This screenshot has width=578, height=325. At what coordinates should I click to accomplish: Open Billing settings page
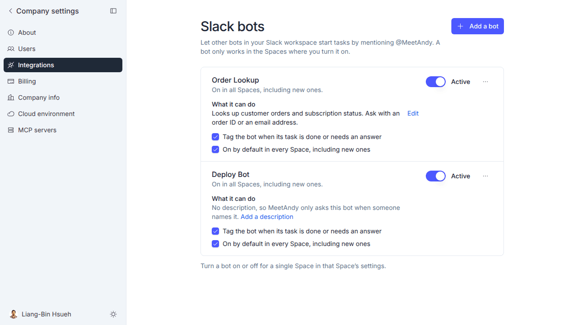tap(63, 81)
